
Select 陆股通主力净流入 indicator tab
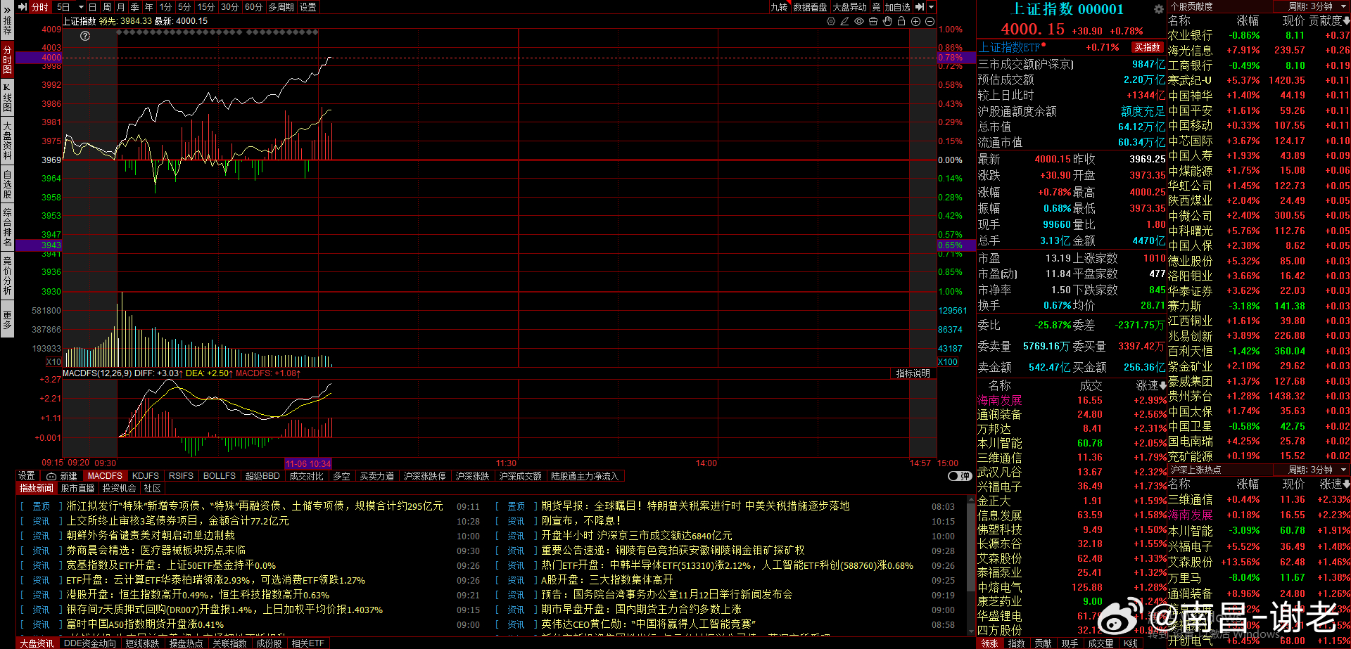(585, 476)
